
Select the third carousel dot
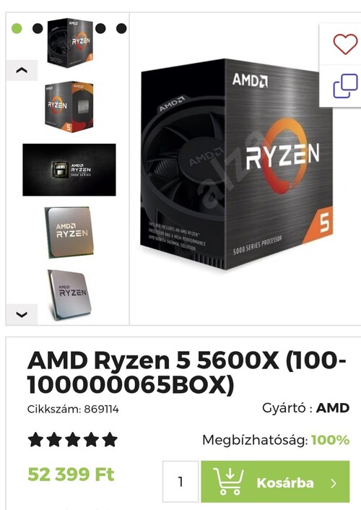[100, 29]
